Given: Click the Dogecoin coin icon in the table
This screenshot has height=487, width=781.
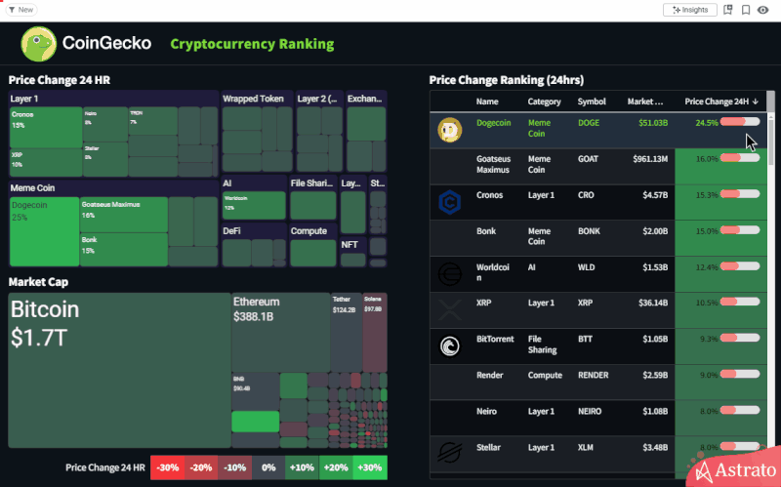Looking at the screenshot, I should click(449, 130).
